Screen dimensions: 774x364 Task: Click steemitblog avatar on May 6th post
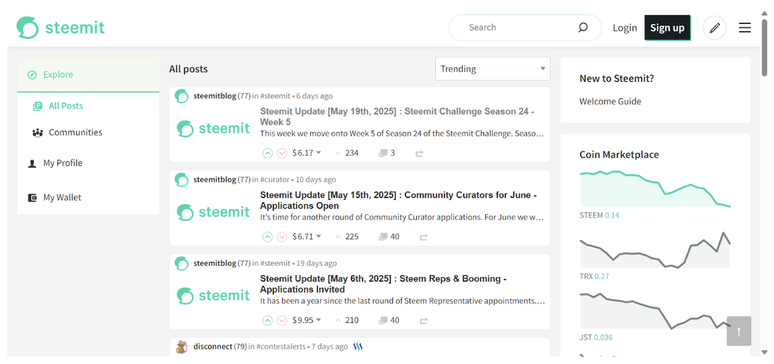point(181,263)
